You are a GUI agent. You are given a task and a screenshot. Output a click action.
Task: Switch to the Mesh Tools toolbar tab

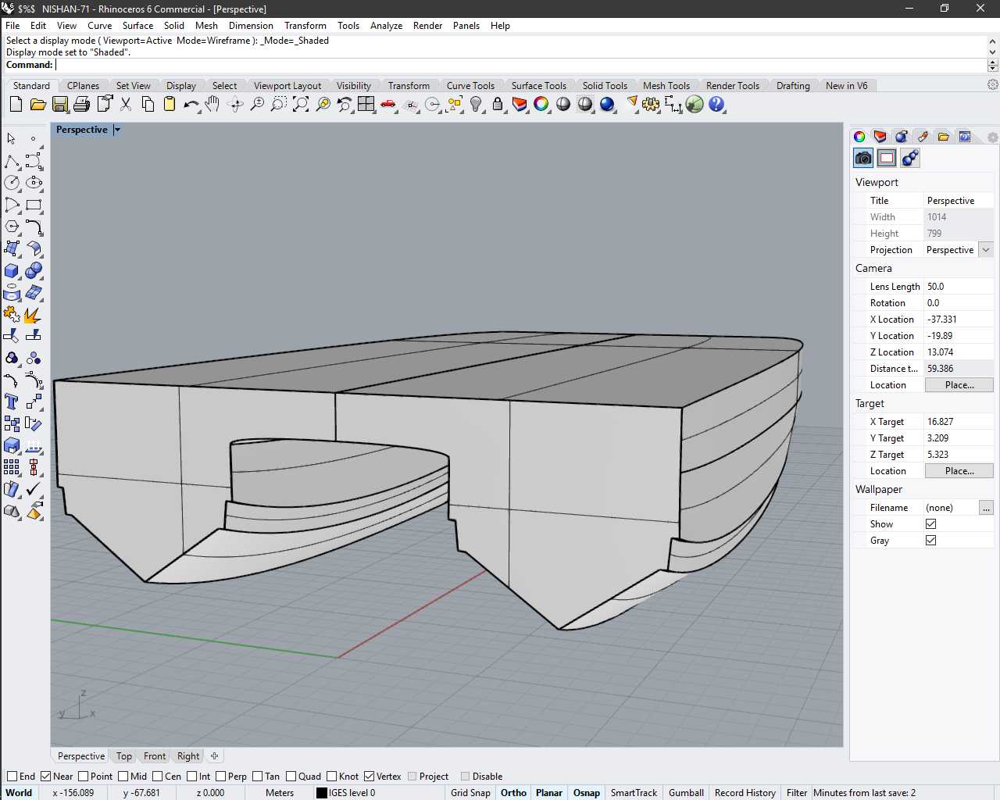[666, 86]
